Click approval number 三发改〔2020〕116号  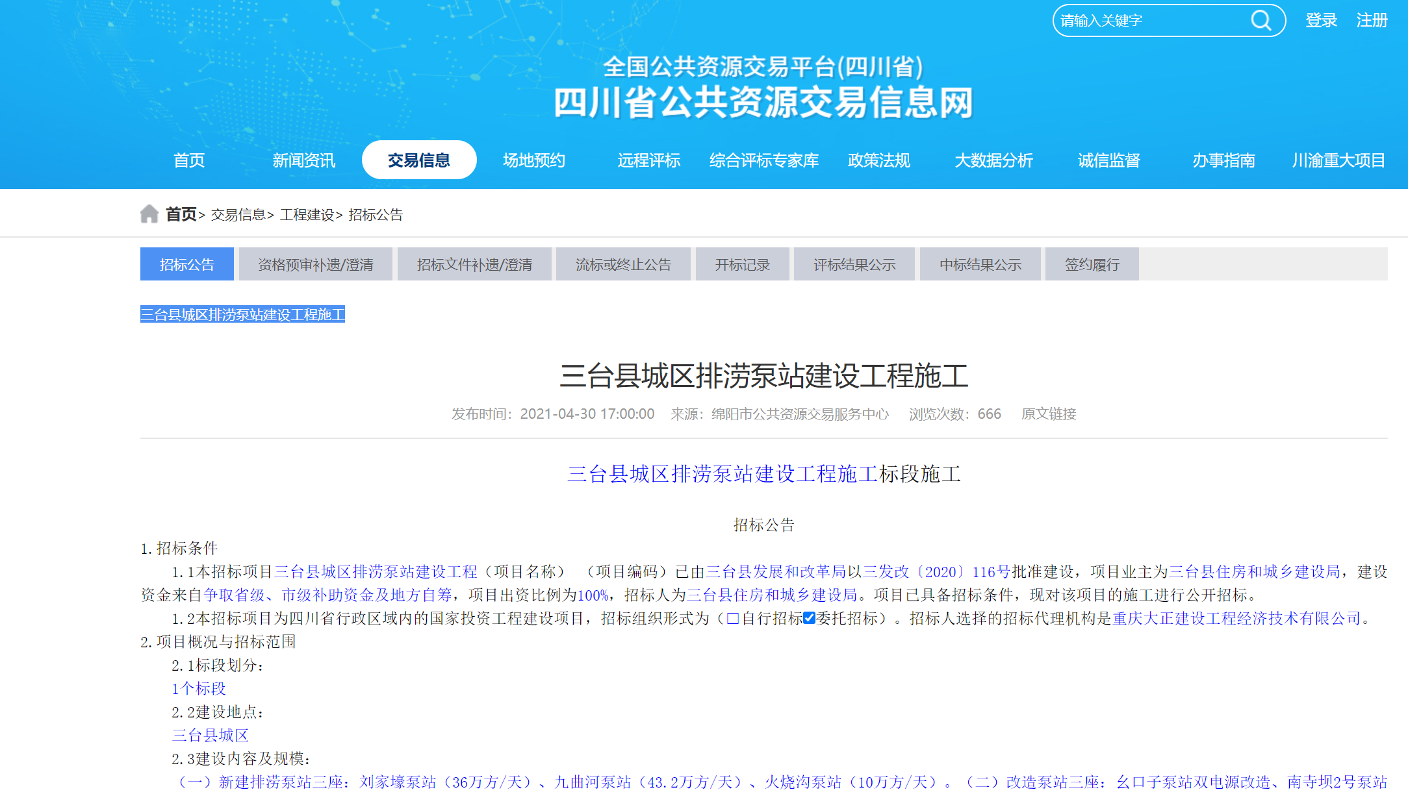936,571
